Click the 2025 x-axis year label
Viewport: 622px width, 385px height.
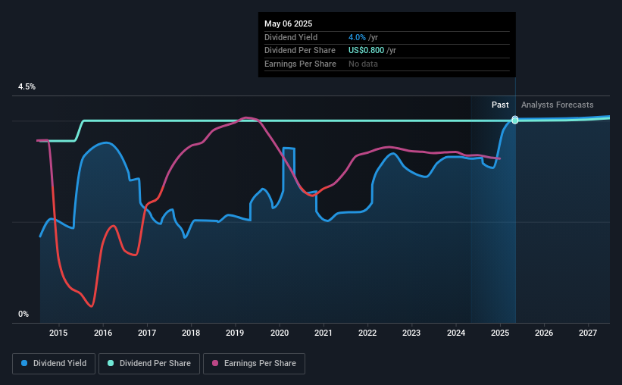tap(500, 333)
